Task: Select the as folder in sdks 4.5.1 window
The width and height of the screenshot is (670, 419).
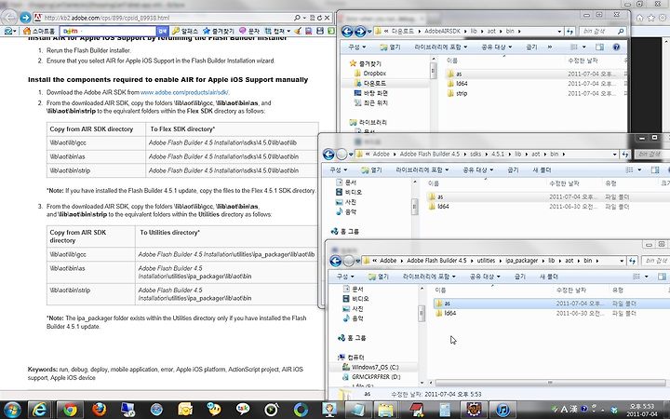Action: 435,197
